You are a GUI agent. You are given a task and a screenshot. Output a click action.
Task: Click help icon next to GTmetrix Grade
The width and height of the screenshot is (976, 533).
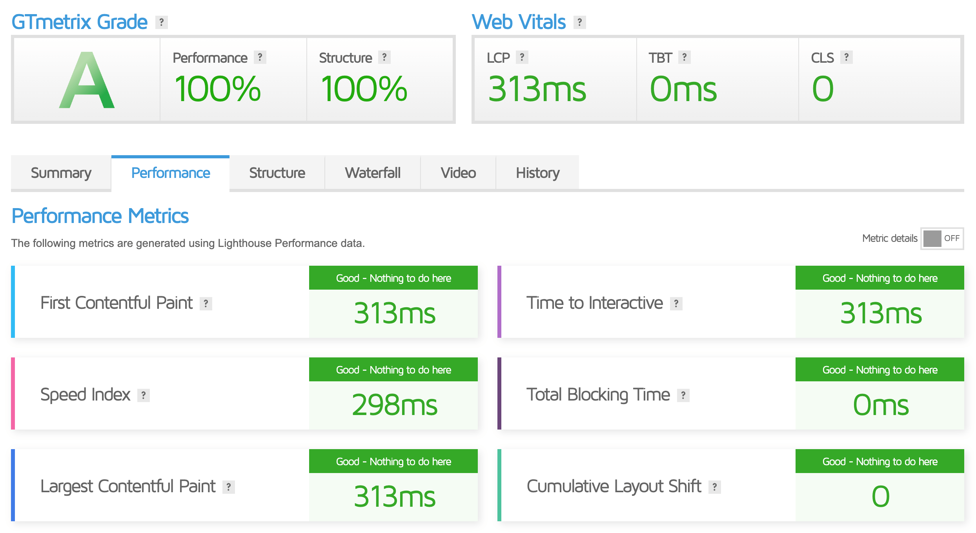161,22
